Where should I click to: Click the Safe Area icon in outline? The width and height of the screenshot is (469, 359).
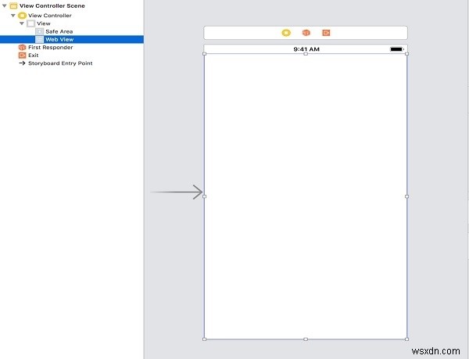[x=40, y=31]
